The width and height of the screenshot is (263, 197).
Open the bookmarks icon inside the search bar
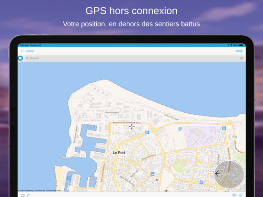point(241,58)
